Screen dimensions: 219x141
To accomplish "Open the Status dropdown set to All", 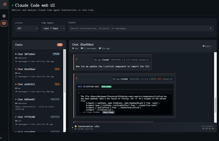I will click(27, 28).
